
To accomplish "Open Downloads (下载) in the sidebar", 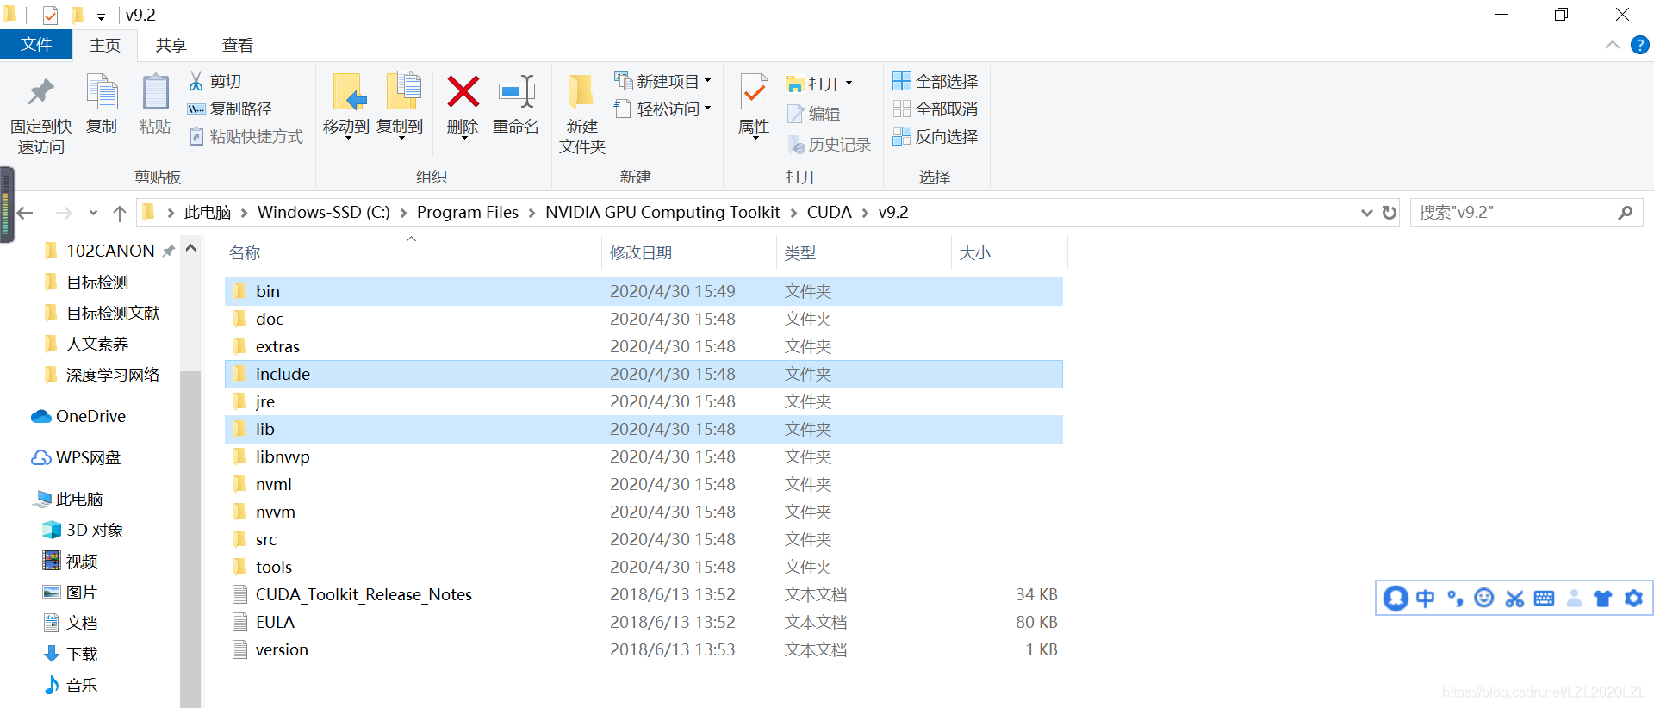I will point(71,654).
